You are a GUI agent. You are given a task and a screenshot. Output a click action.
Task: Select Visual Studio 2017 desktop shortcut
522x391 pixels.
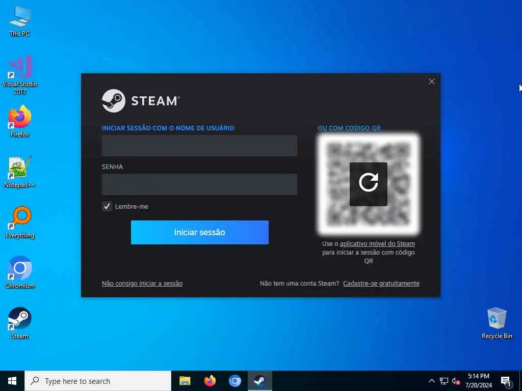click(20, 75)
